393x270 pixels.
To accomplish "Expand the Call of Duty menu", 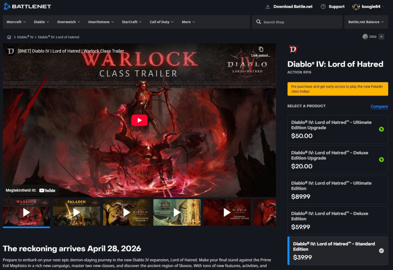I will tap(162, 22).
